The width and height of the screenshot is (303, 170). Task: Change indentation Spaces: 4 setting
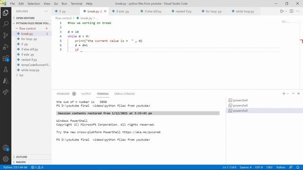[x=246, y=167]
